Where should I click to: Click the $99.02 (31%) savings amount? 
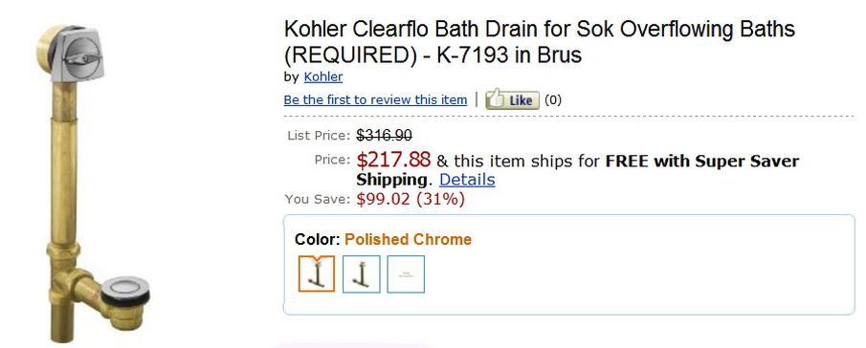(411, 199)
